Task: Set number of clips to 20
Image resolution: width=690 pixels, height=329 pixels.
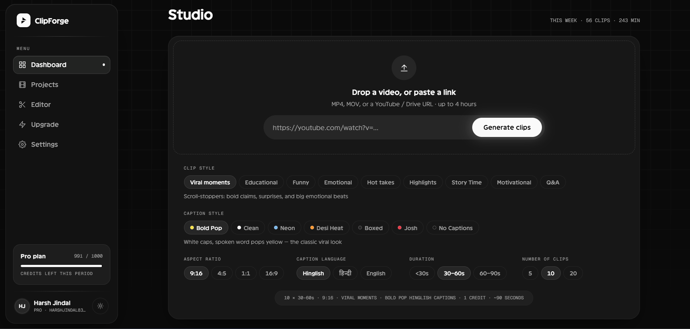Action: tap(573, 273)
